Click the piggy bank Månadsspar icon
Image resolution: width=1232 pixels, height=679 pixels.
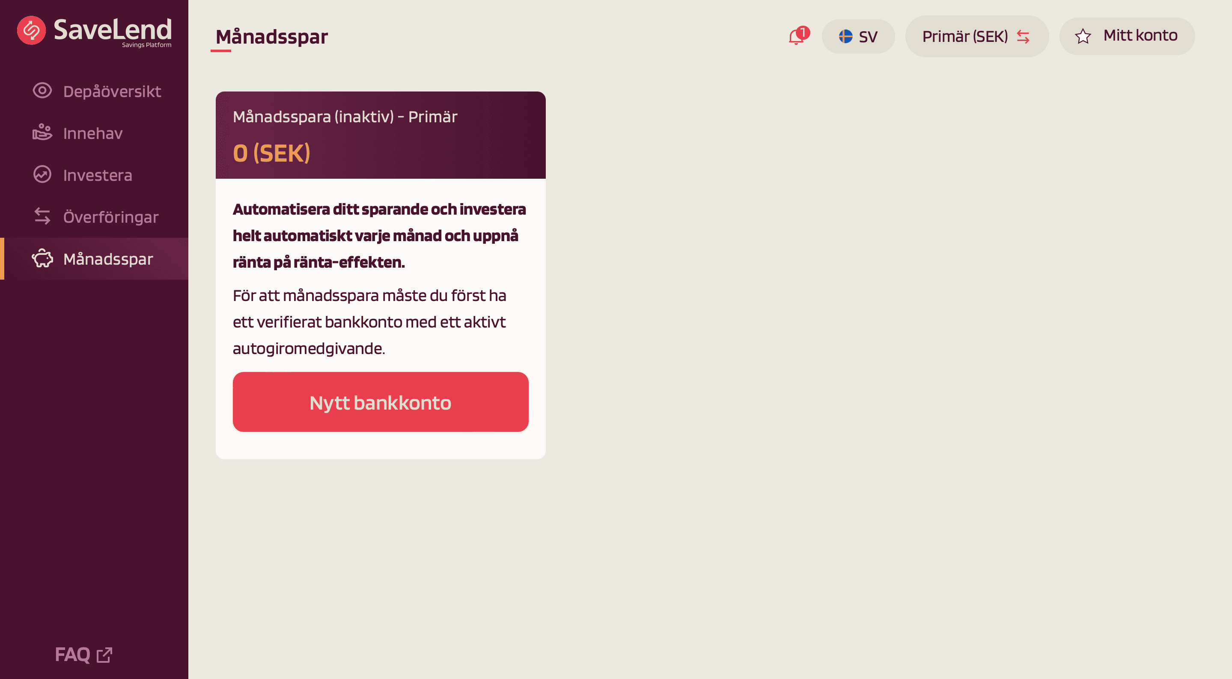coord(42,259)
